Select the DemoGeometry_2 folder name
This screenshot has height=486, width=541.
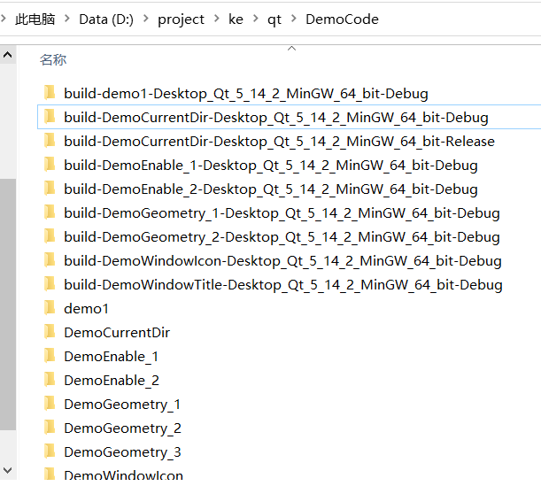click(x=122, y=428)
